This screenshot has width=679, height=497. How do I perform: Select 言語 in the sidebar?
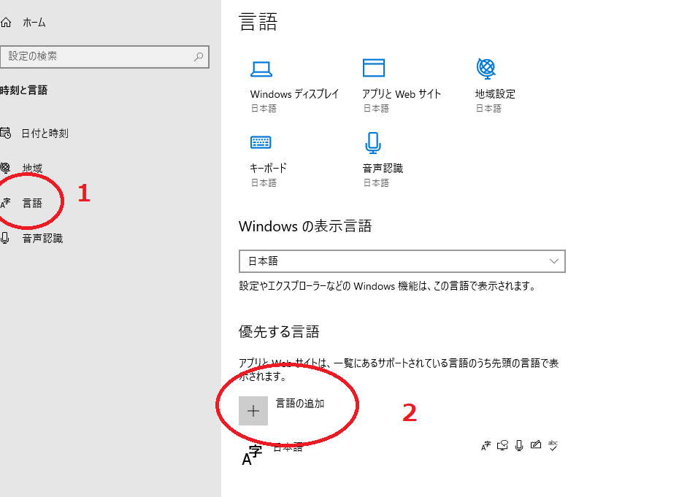(x=32, y=204)
